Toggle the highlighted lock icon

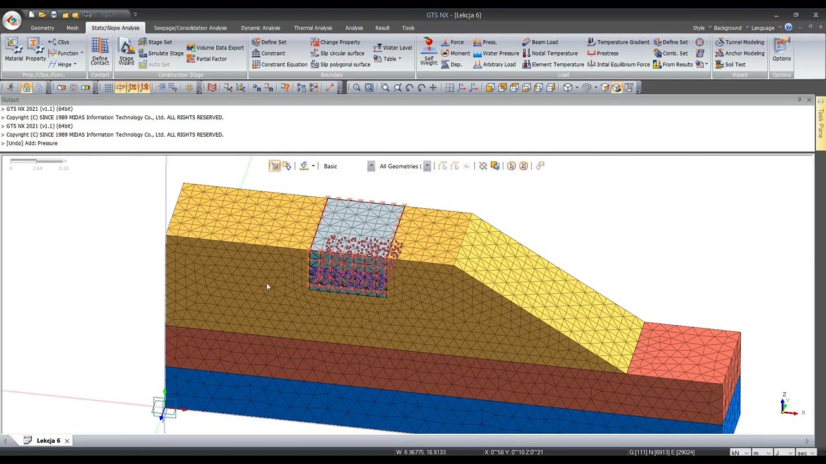[26, 88]
